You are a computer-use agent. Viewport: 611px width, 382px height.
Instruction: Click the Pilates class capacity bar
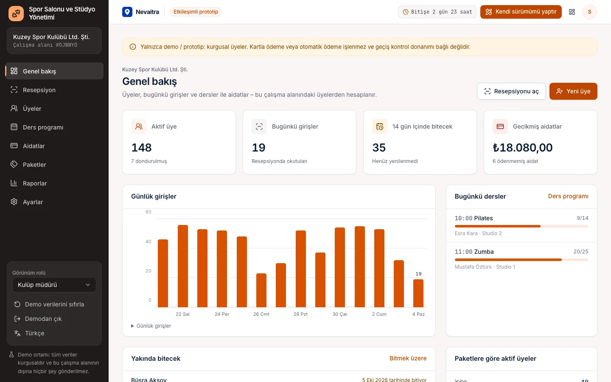[521, 226]
